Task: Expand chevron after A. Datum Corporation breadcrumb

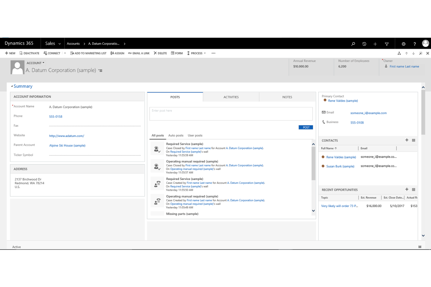Action: point(125,44)
